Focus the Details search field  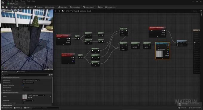coord(25,75)
